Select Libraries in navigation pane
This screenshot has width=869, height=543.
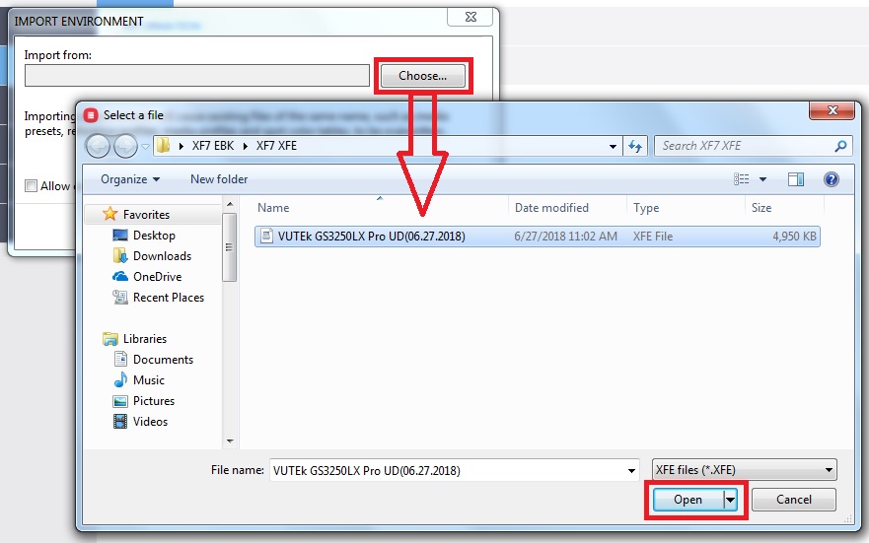tap(145, 339)
